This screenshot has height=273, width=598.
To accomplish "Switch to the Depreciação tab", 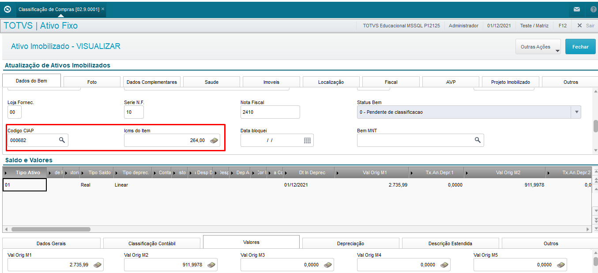I will pyautogui.click(x=351, y=243).
